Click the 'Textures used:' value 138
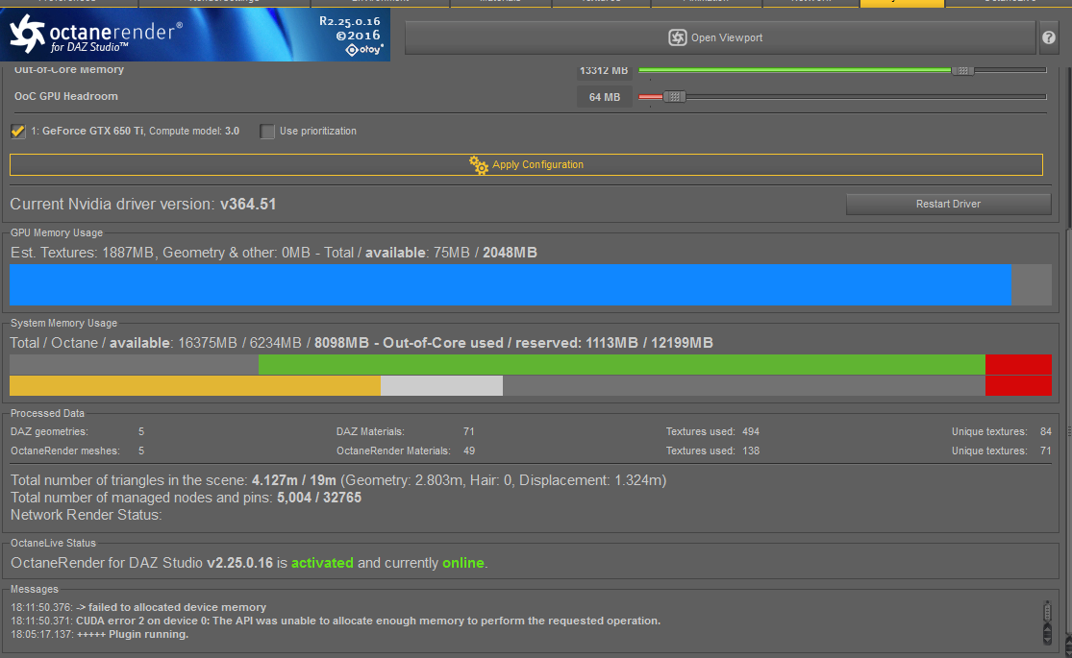The height and width of the screenshot is (658, 1072). 751,451
